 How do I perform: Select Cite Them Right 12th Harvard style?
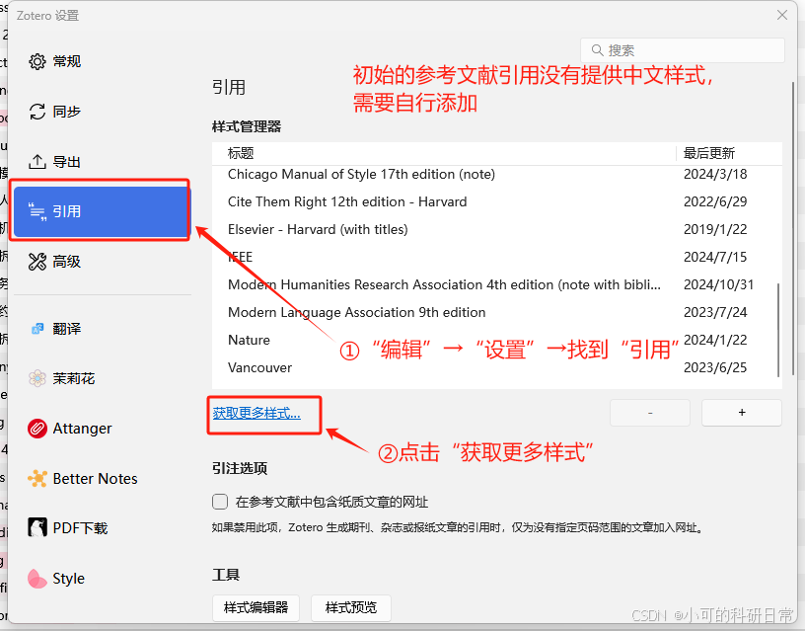495,202
